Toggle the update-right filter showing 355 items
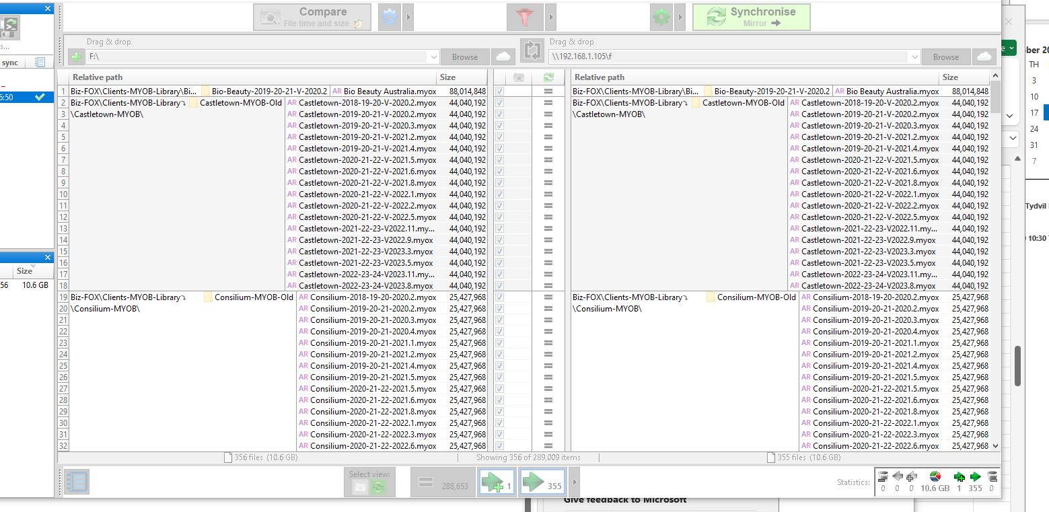 [x=542, y=482]
